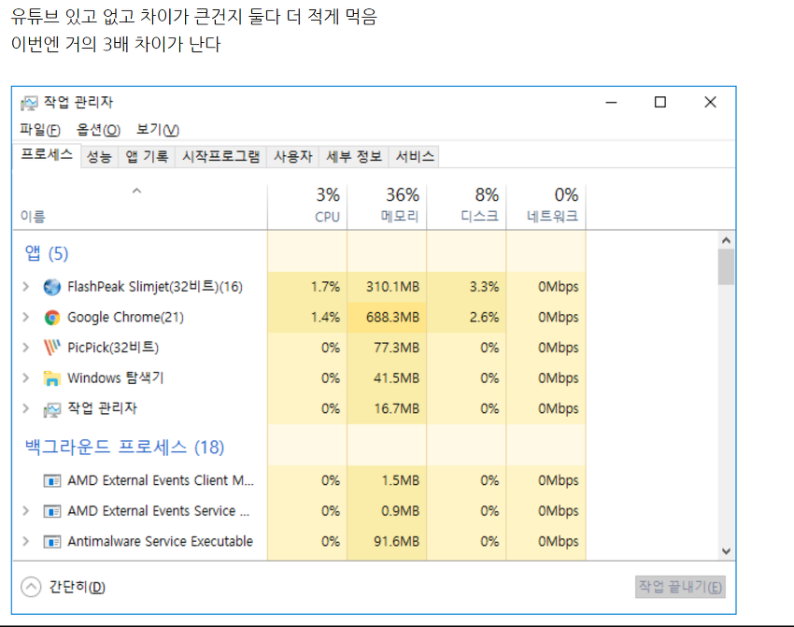Click the 간단히 collapse arrow icon
This screenshot has width=794, height=627.
(x=31, y=587)
